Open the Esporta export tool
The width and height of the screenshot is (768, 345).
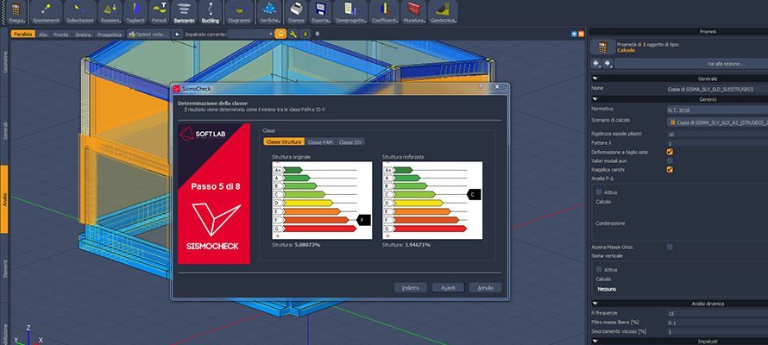click(320, 12)
